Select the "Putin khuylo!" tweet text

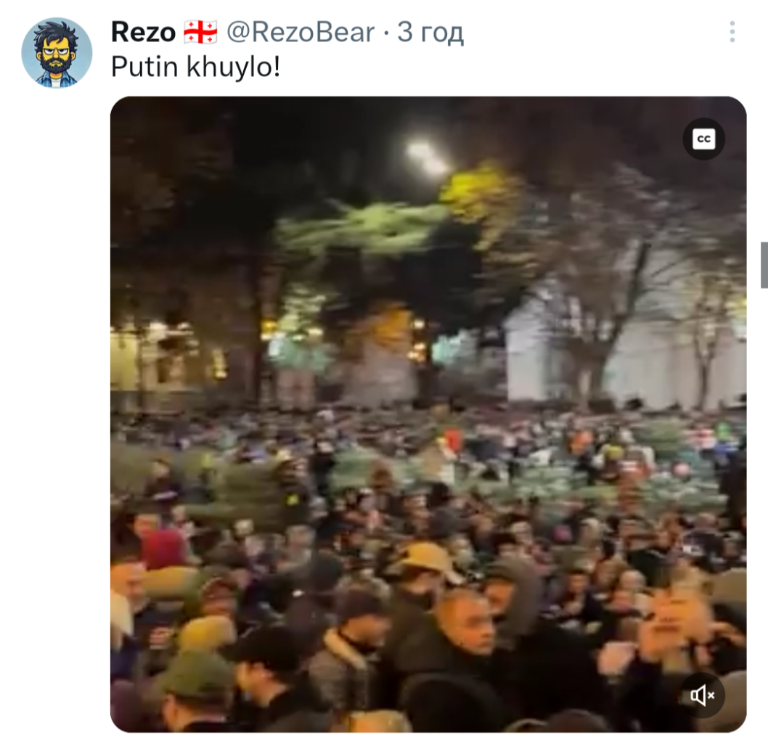pos(196,67)
